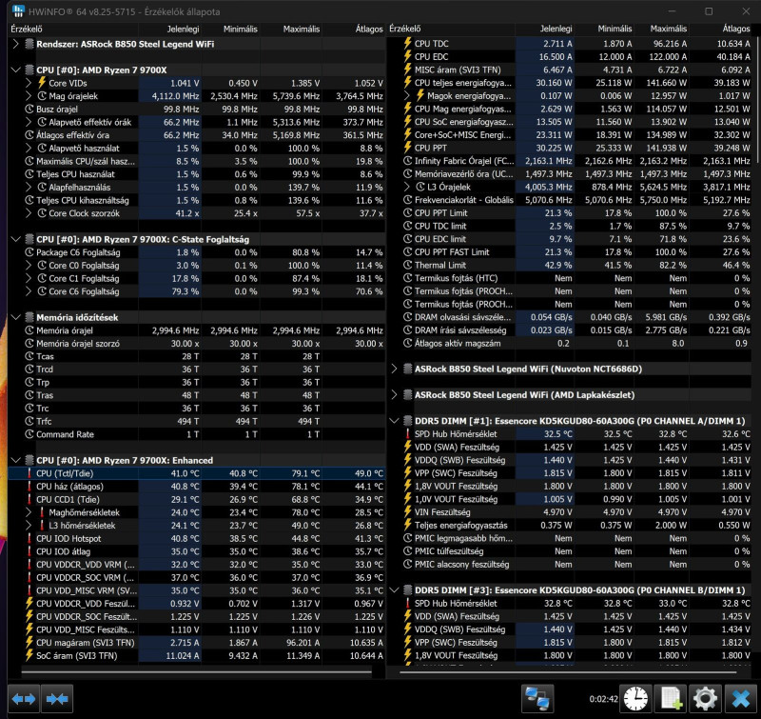This screenshot has width=761, height=719.
Task: Collapse the C-State Foglaltság group
Action: click(15, 239)
